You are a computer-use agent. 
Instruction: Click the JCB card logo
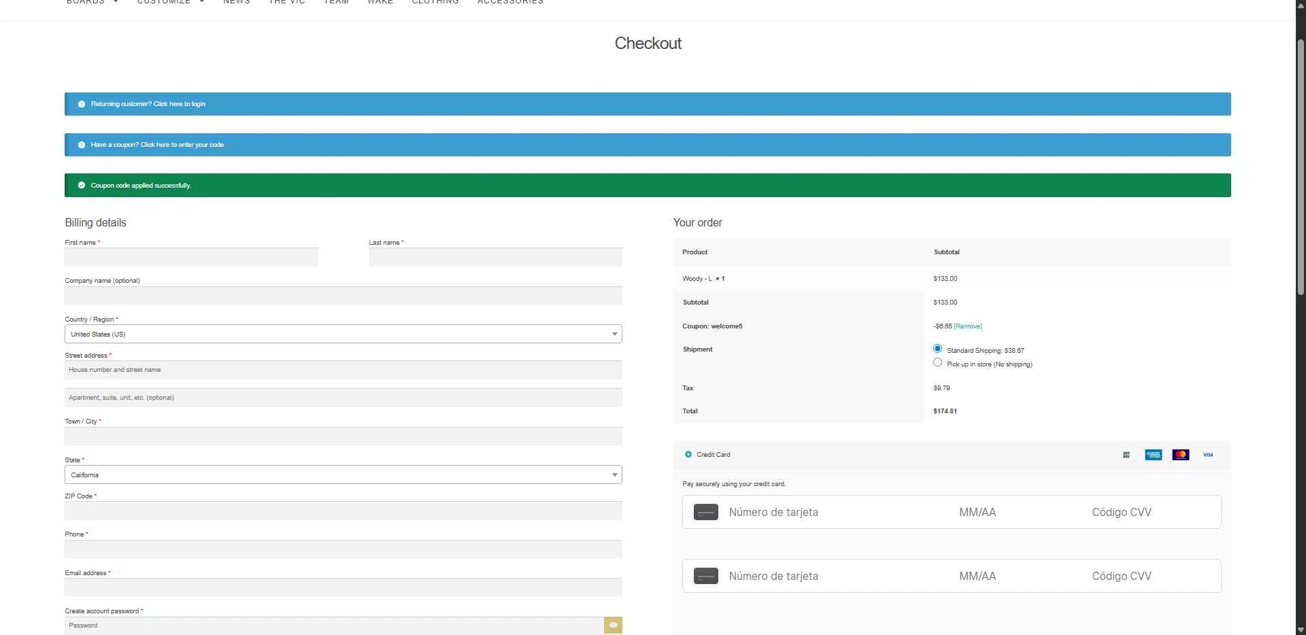(x=1126, y=455)
